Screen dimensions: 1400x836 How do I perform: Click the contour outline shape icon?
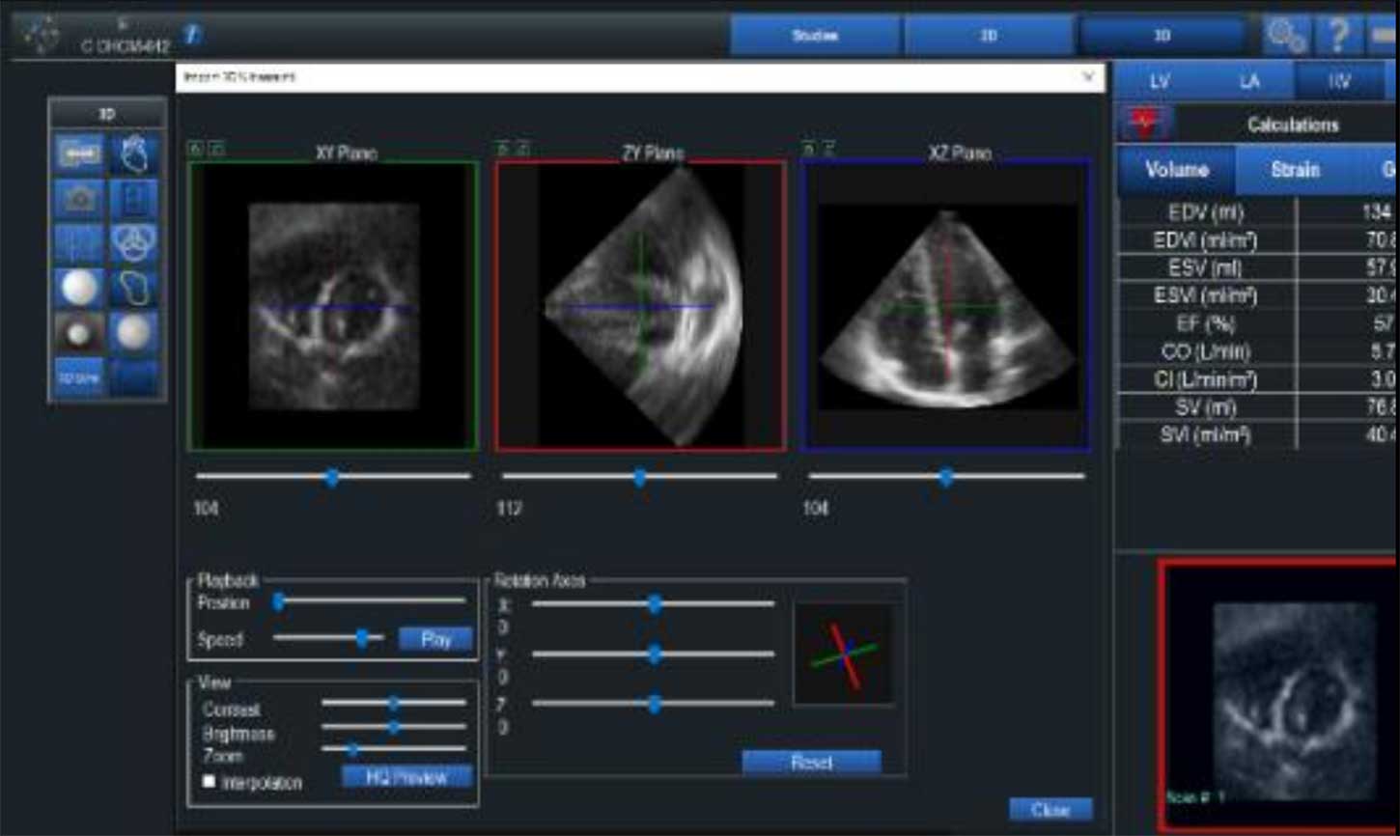[x=134, y=289]
